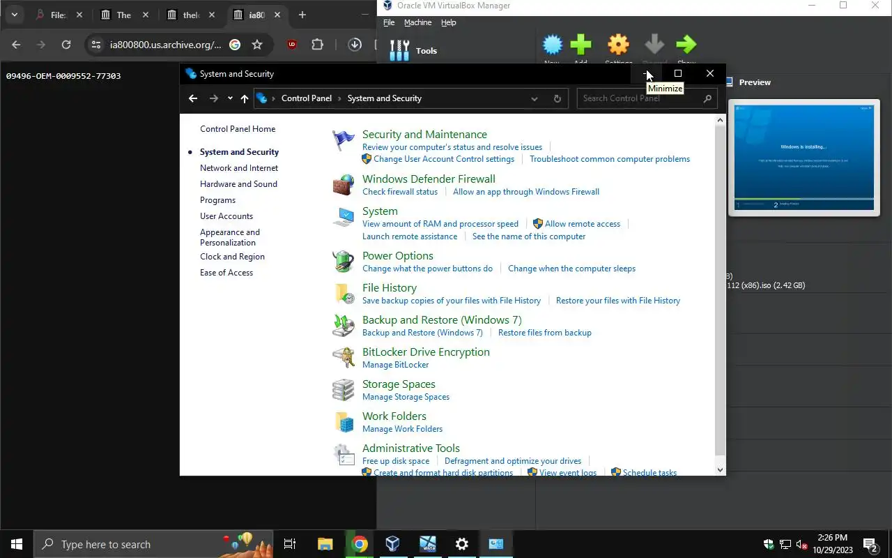
Task: Open a new Chrome tab
Action: [x=302, y=15]
